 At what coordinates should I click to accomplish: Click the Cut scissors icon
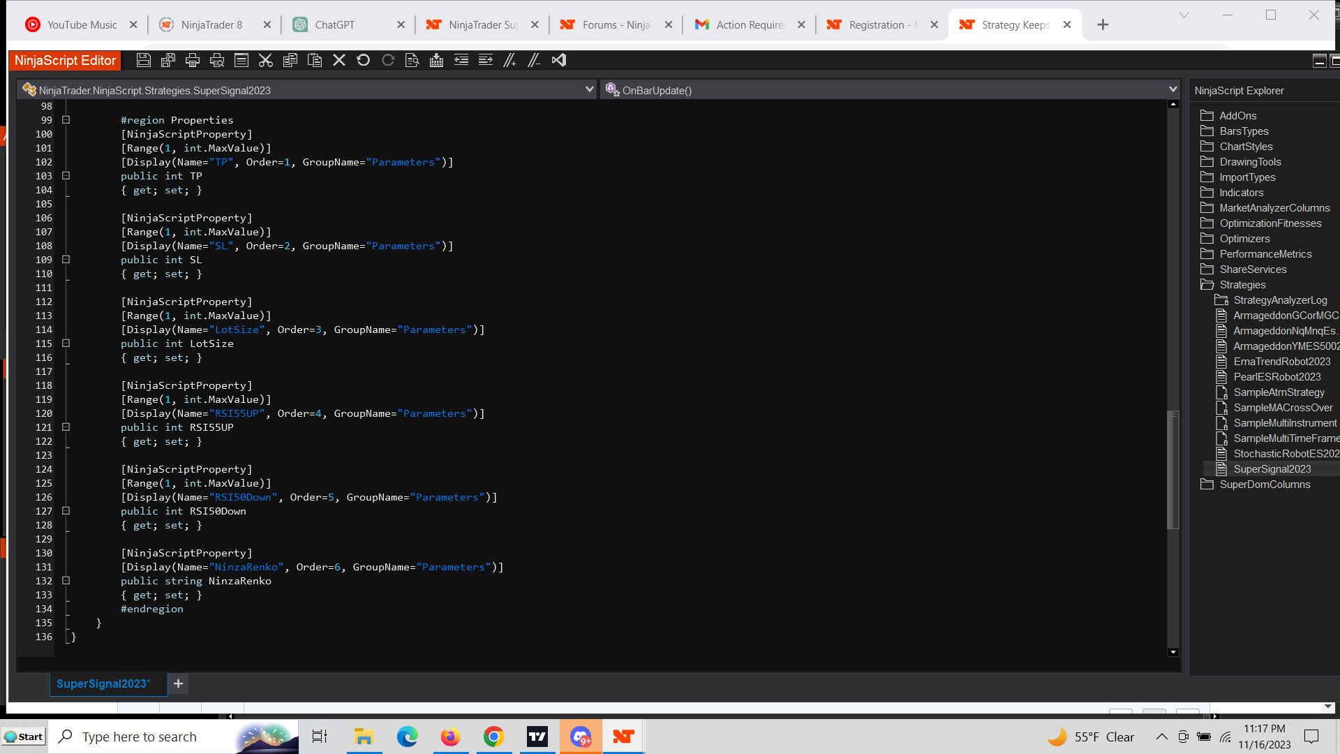point(266,61)
